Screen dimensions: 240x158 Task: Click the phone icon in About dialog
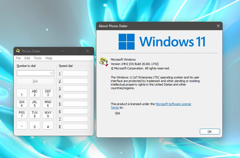[103, 62]
